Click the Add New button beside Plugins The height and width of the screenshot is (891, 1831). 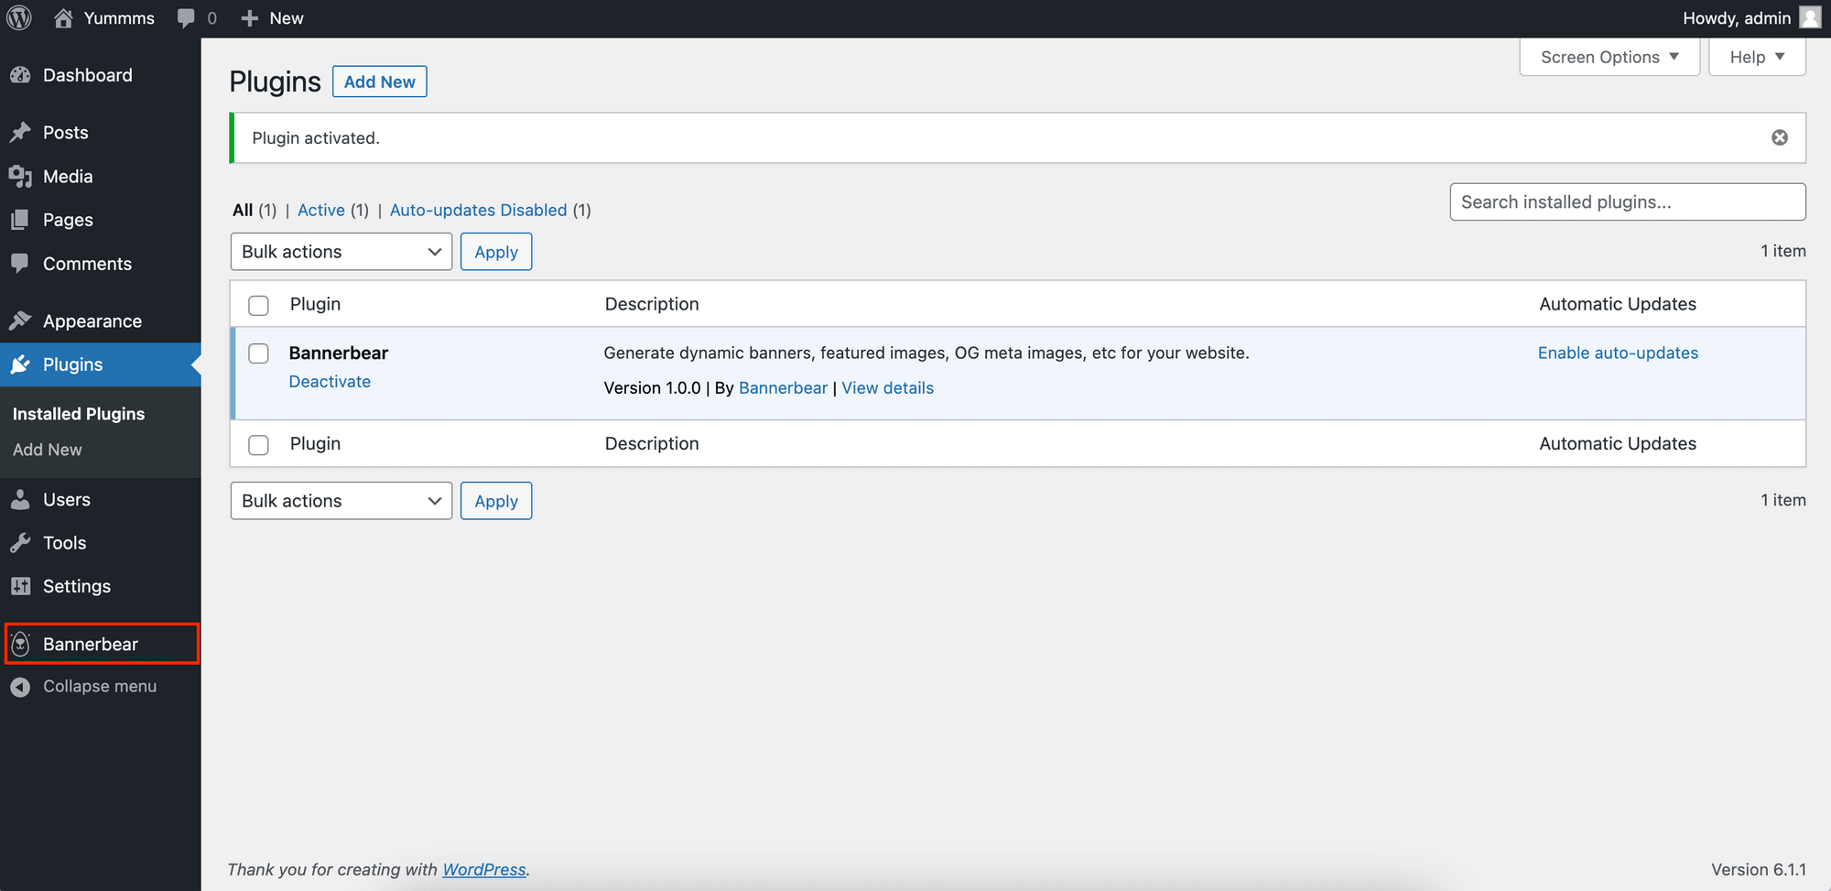[x=379, y=81]
